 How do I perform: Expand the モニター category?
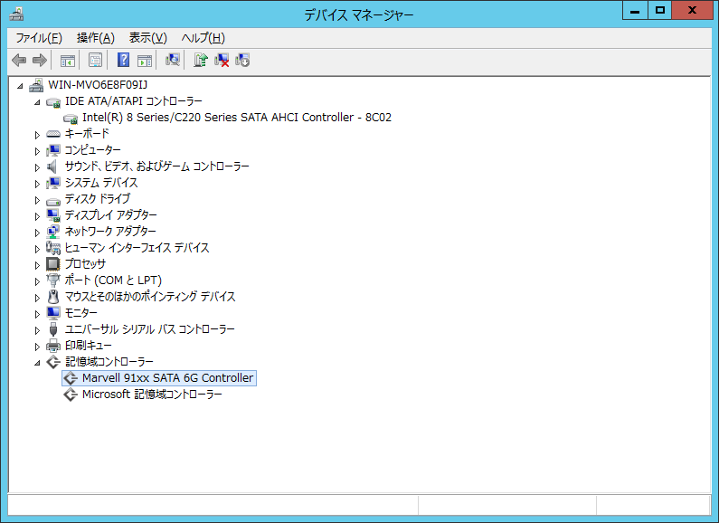click(37, 314)
